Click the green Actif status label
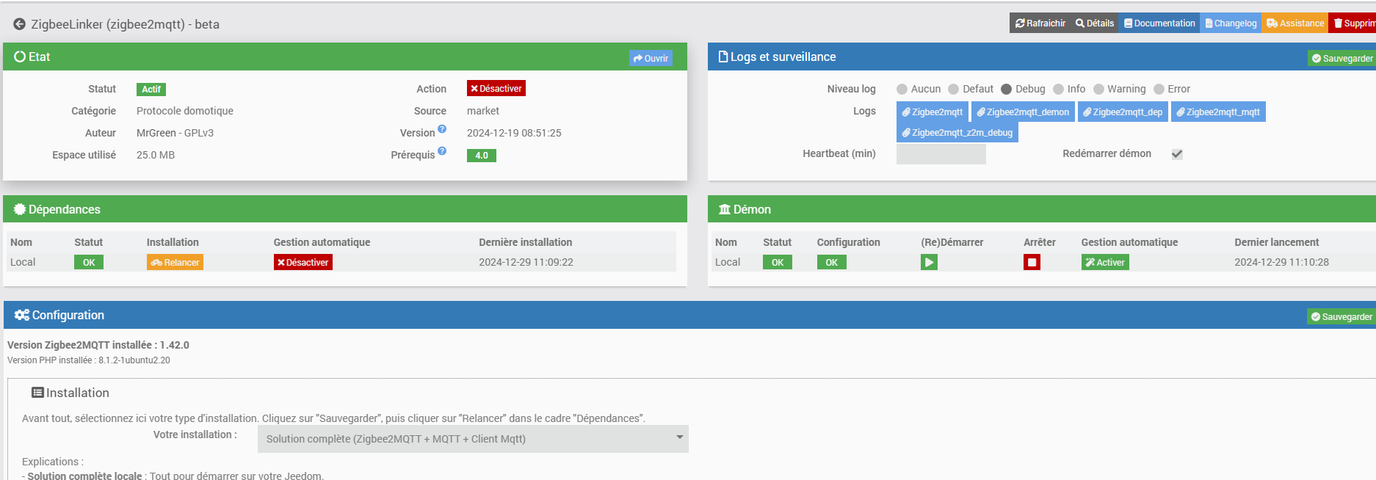 (151, 89)
